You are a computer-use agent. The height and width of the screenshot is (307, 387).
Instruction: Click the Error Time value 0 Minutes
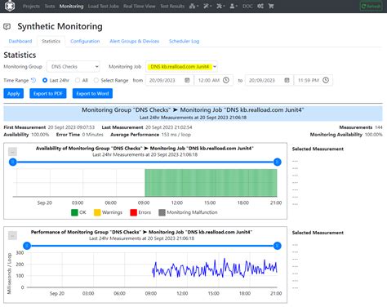pos(92,135)
